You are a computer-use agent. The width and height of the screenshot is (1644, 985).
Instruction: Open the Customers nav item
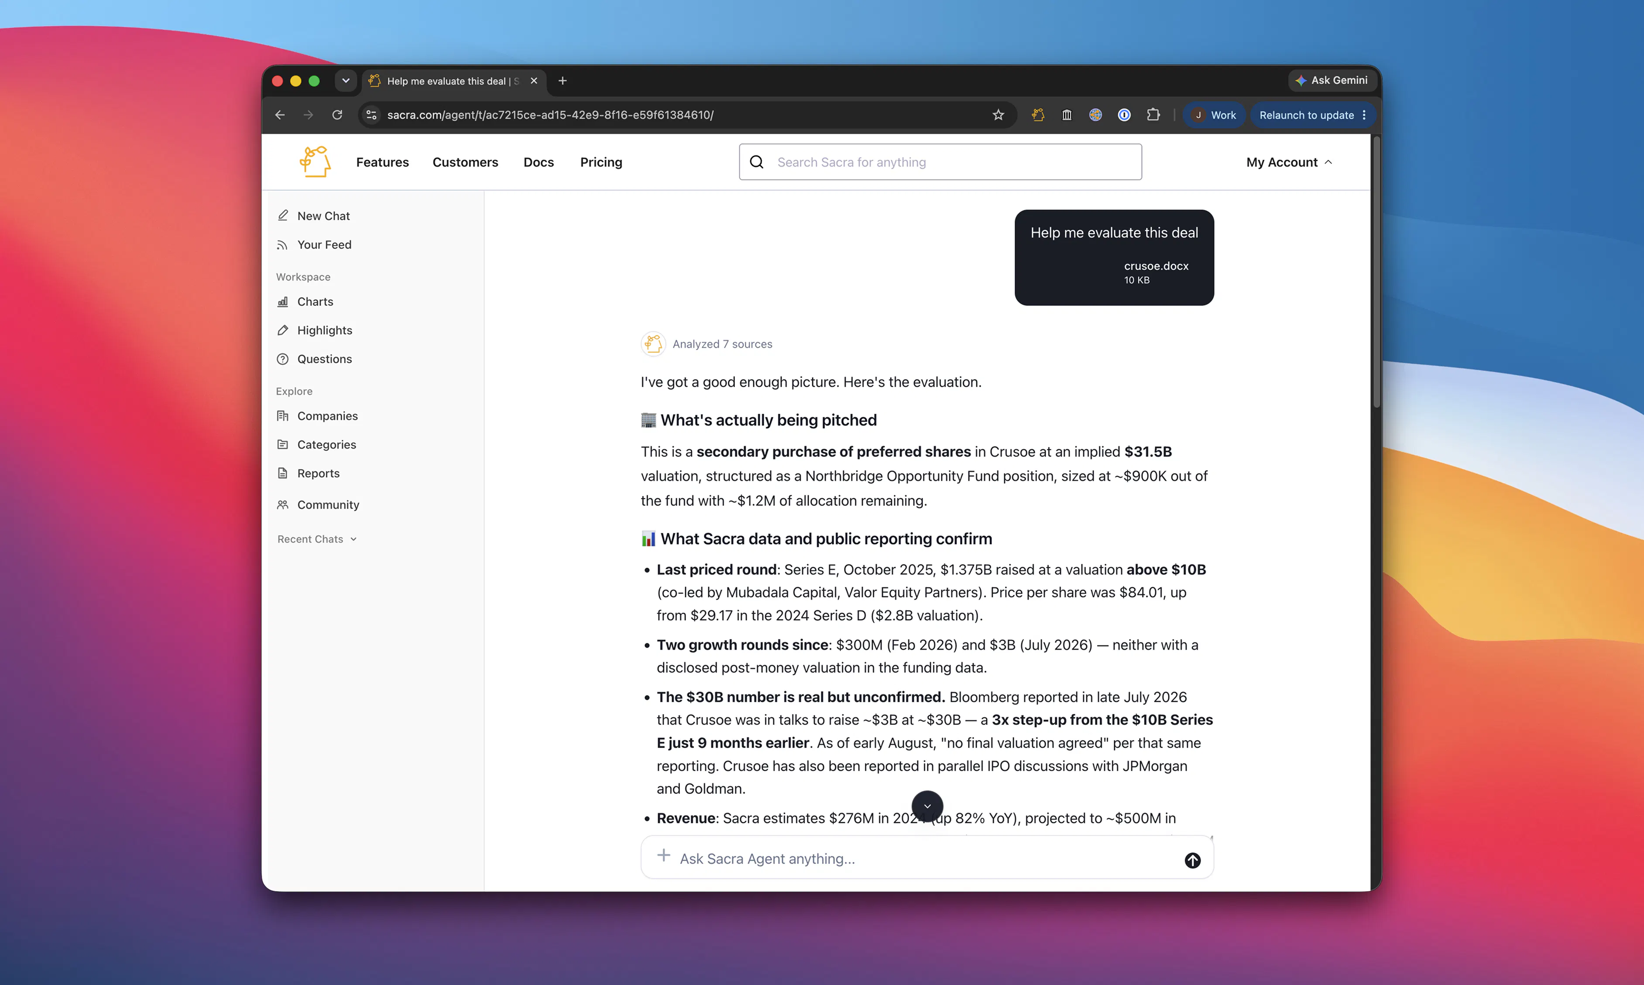point(465,162)
